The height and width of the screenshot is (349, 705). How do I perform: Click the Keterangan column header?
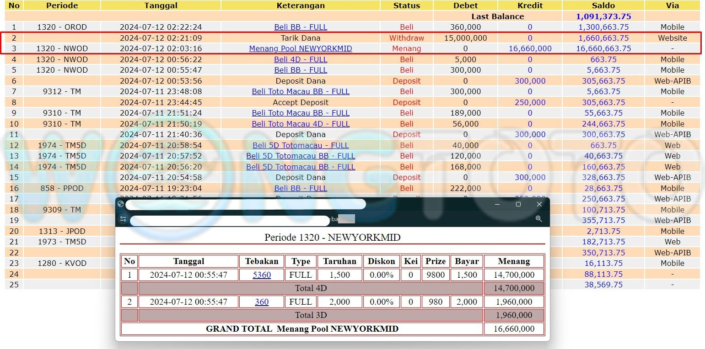pyautogui.click(x=301, y=5)
